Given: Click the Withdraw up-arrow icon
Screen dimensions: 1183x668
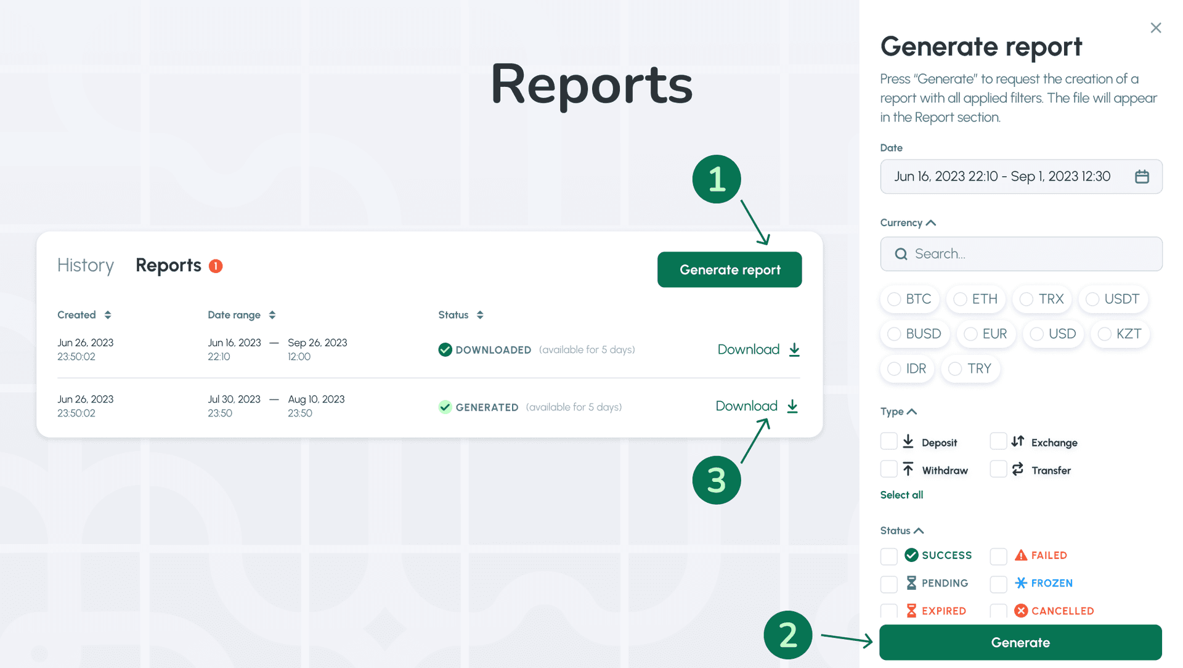Looking at the screenshot, I should [908, 469].
